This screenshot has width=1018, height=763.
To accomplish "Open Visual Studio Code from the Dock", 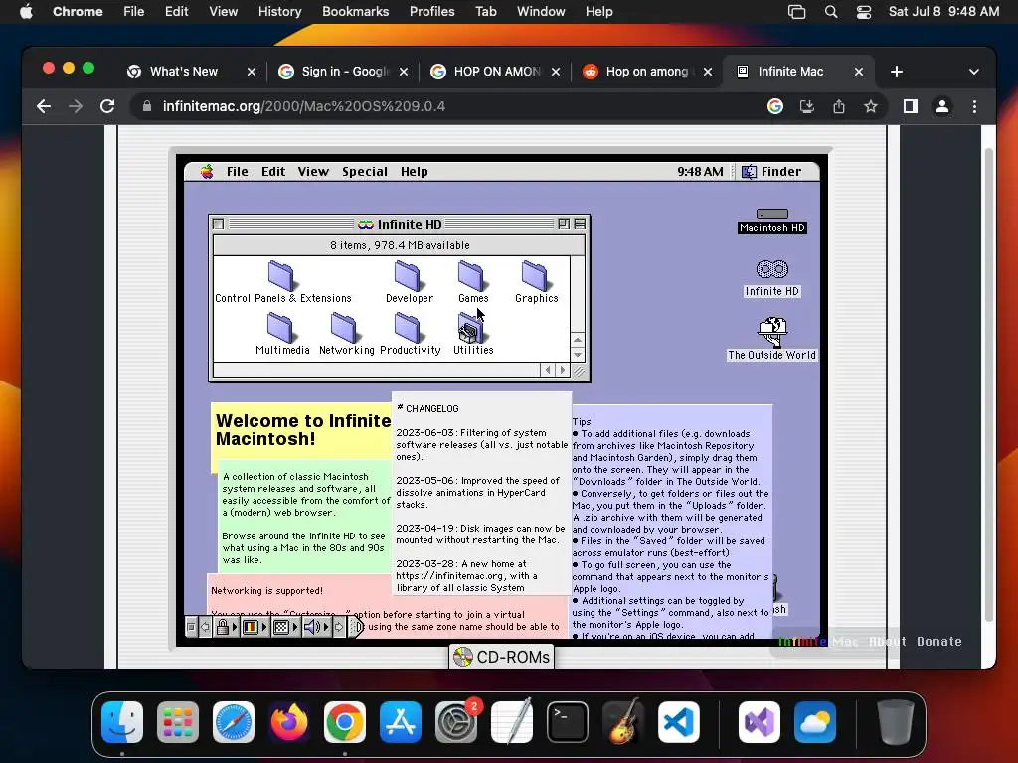I will [x=678, y=722].
